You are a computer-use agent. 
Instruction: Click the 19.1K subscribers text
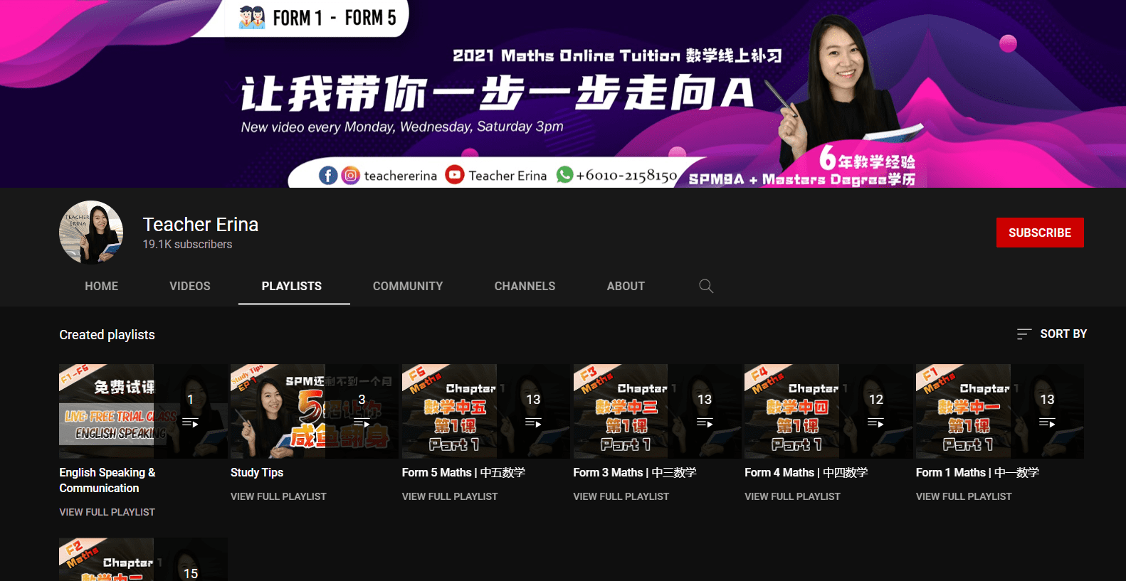coord(188,244)
